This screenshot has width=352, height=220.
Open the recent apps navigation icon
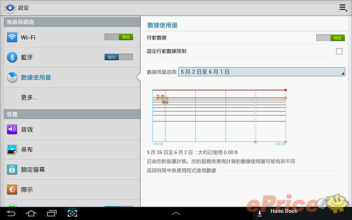52,213
